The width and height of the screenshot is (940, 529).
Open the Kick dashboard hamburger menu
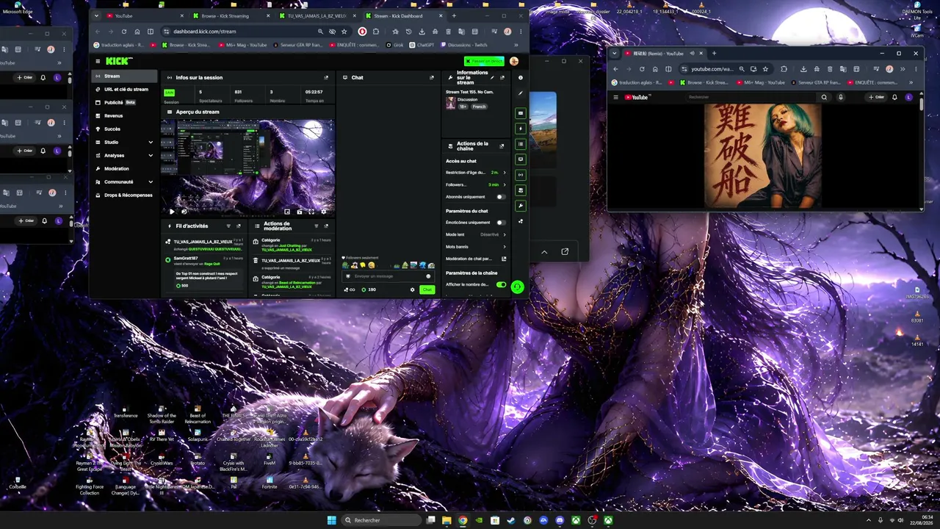pos(98,61)
